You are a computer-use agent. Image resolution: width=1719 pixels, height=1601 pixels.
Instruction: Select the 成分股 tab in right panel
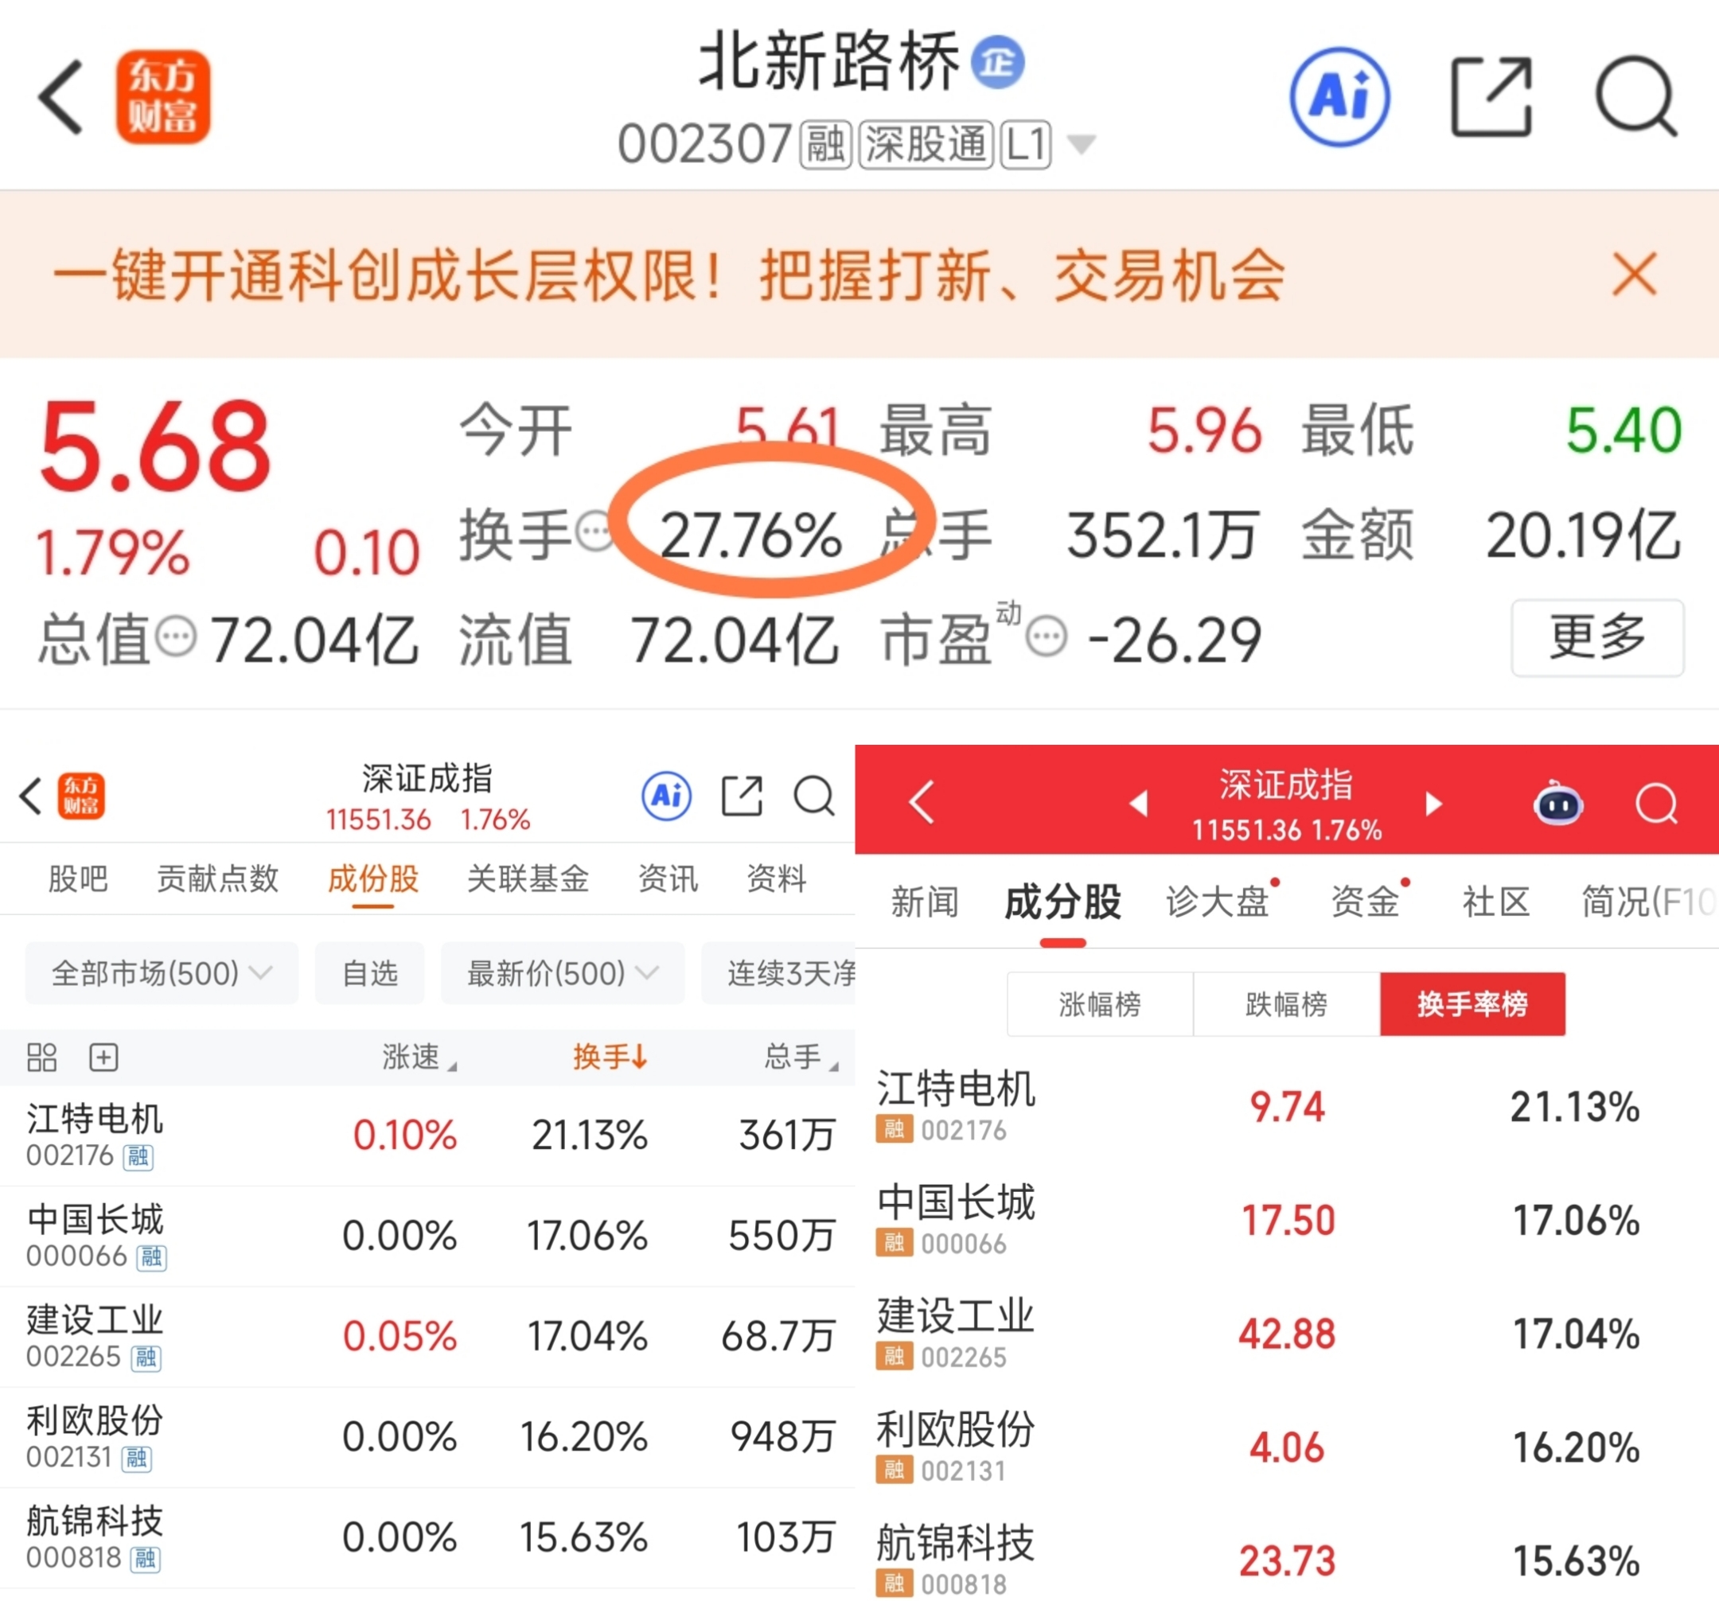(1062, 902)
